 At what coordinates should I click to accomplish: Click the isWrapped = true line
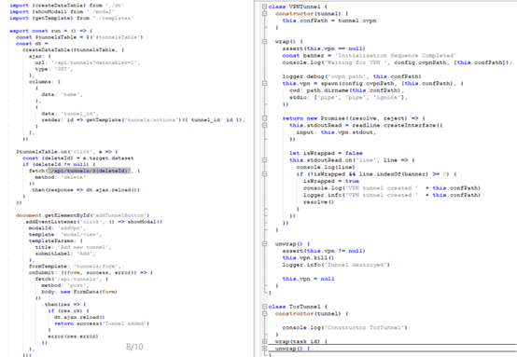pyautogui.click(x=331, y=181)
